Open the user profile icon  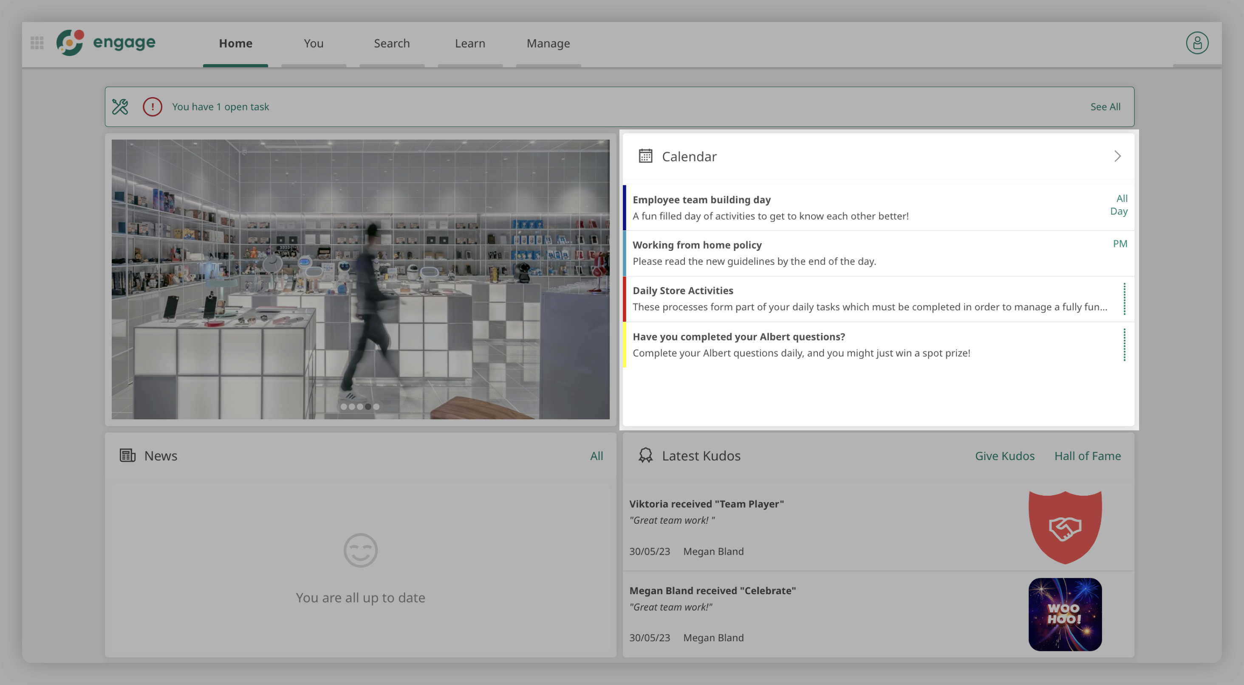point(1197,43)
